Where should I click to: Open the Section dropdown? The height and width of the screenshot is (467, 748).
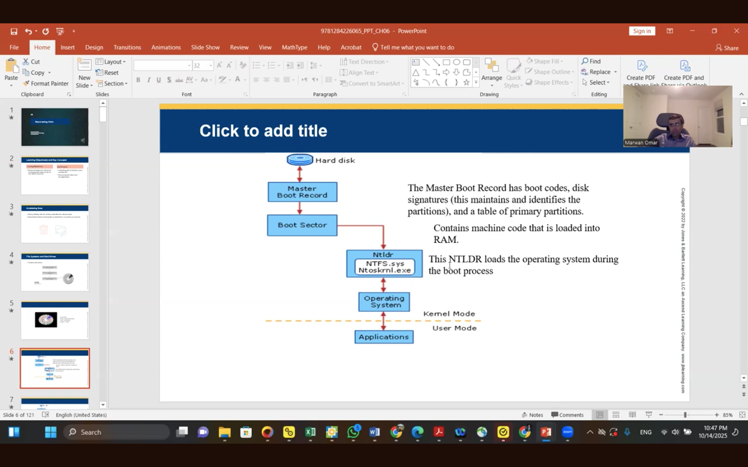tap(111, 83)
